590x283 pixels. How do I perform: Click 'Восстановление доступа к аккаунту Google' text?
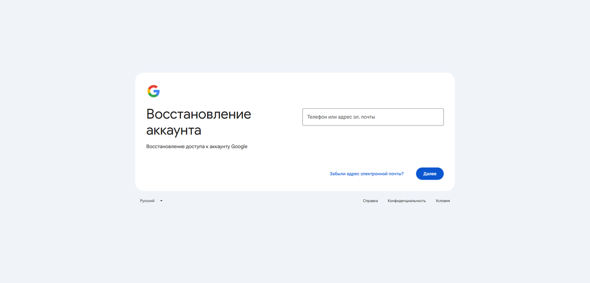(x=197, y=147)
